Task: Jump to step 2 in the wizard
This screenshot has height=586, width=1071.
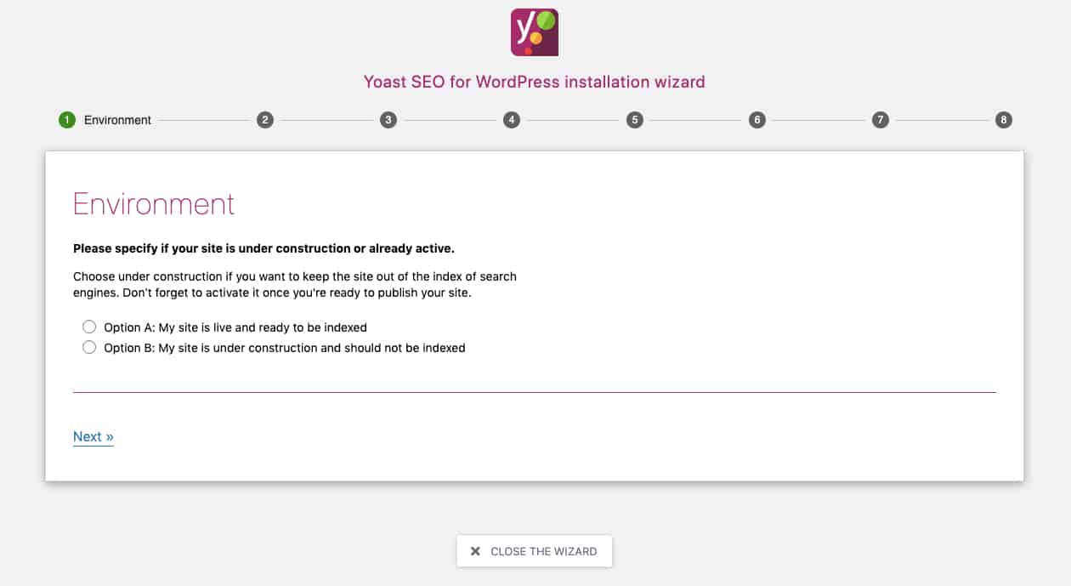Action: [x=265, y=120]
